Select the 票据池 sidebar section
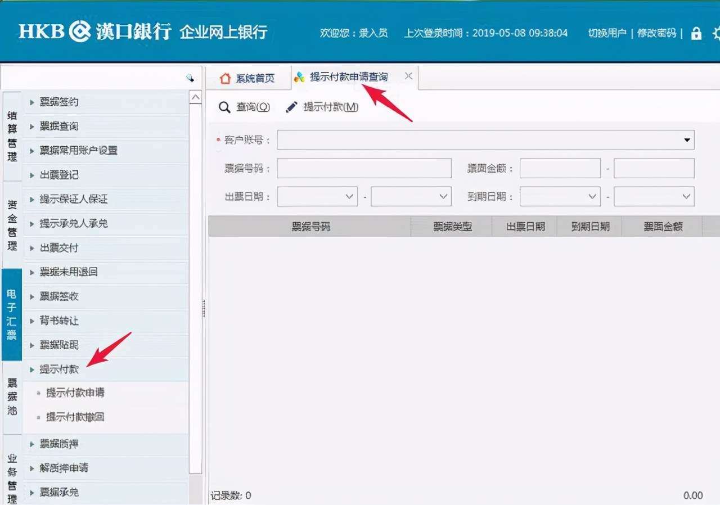 [x=12, y=396]
